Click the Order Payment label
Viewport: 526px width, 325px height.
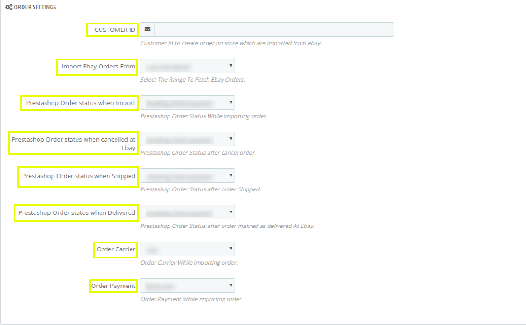click(113, 286)
